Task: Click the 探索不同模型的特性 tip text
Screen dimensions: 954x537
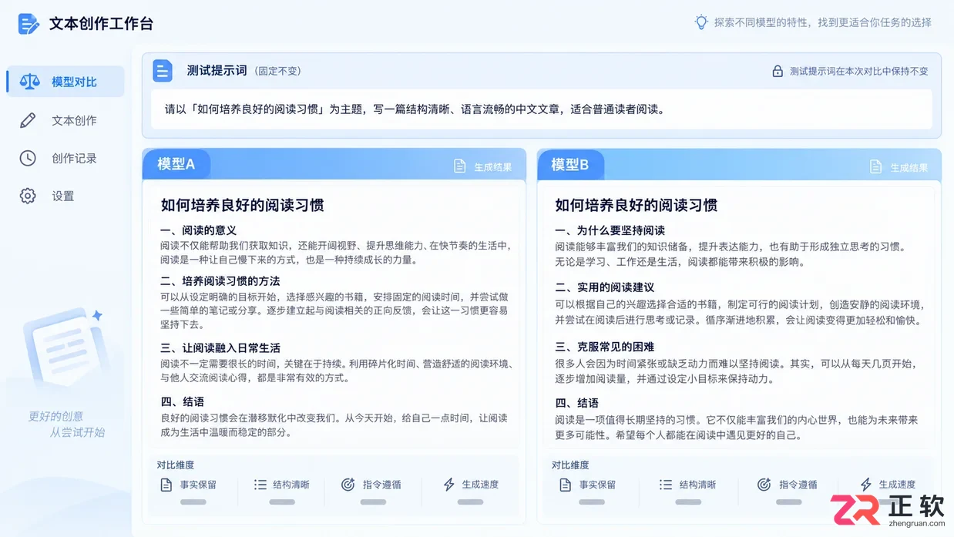Action: pos(823,22)
